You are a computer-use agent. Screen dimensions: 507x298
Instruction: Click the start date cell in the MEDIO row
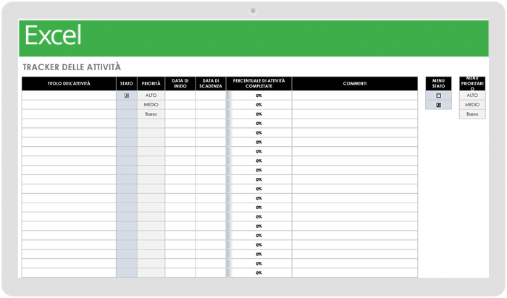pyautogui.click(x=180, y=105)
